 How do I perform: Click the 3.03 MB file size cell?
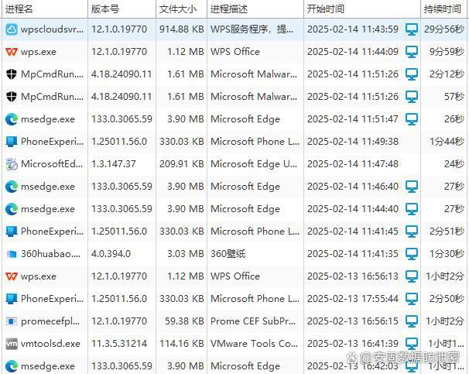[186, 254]
